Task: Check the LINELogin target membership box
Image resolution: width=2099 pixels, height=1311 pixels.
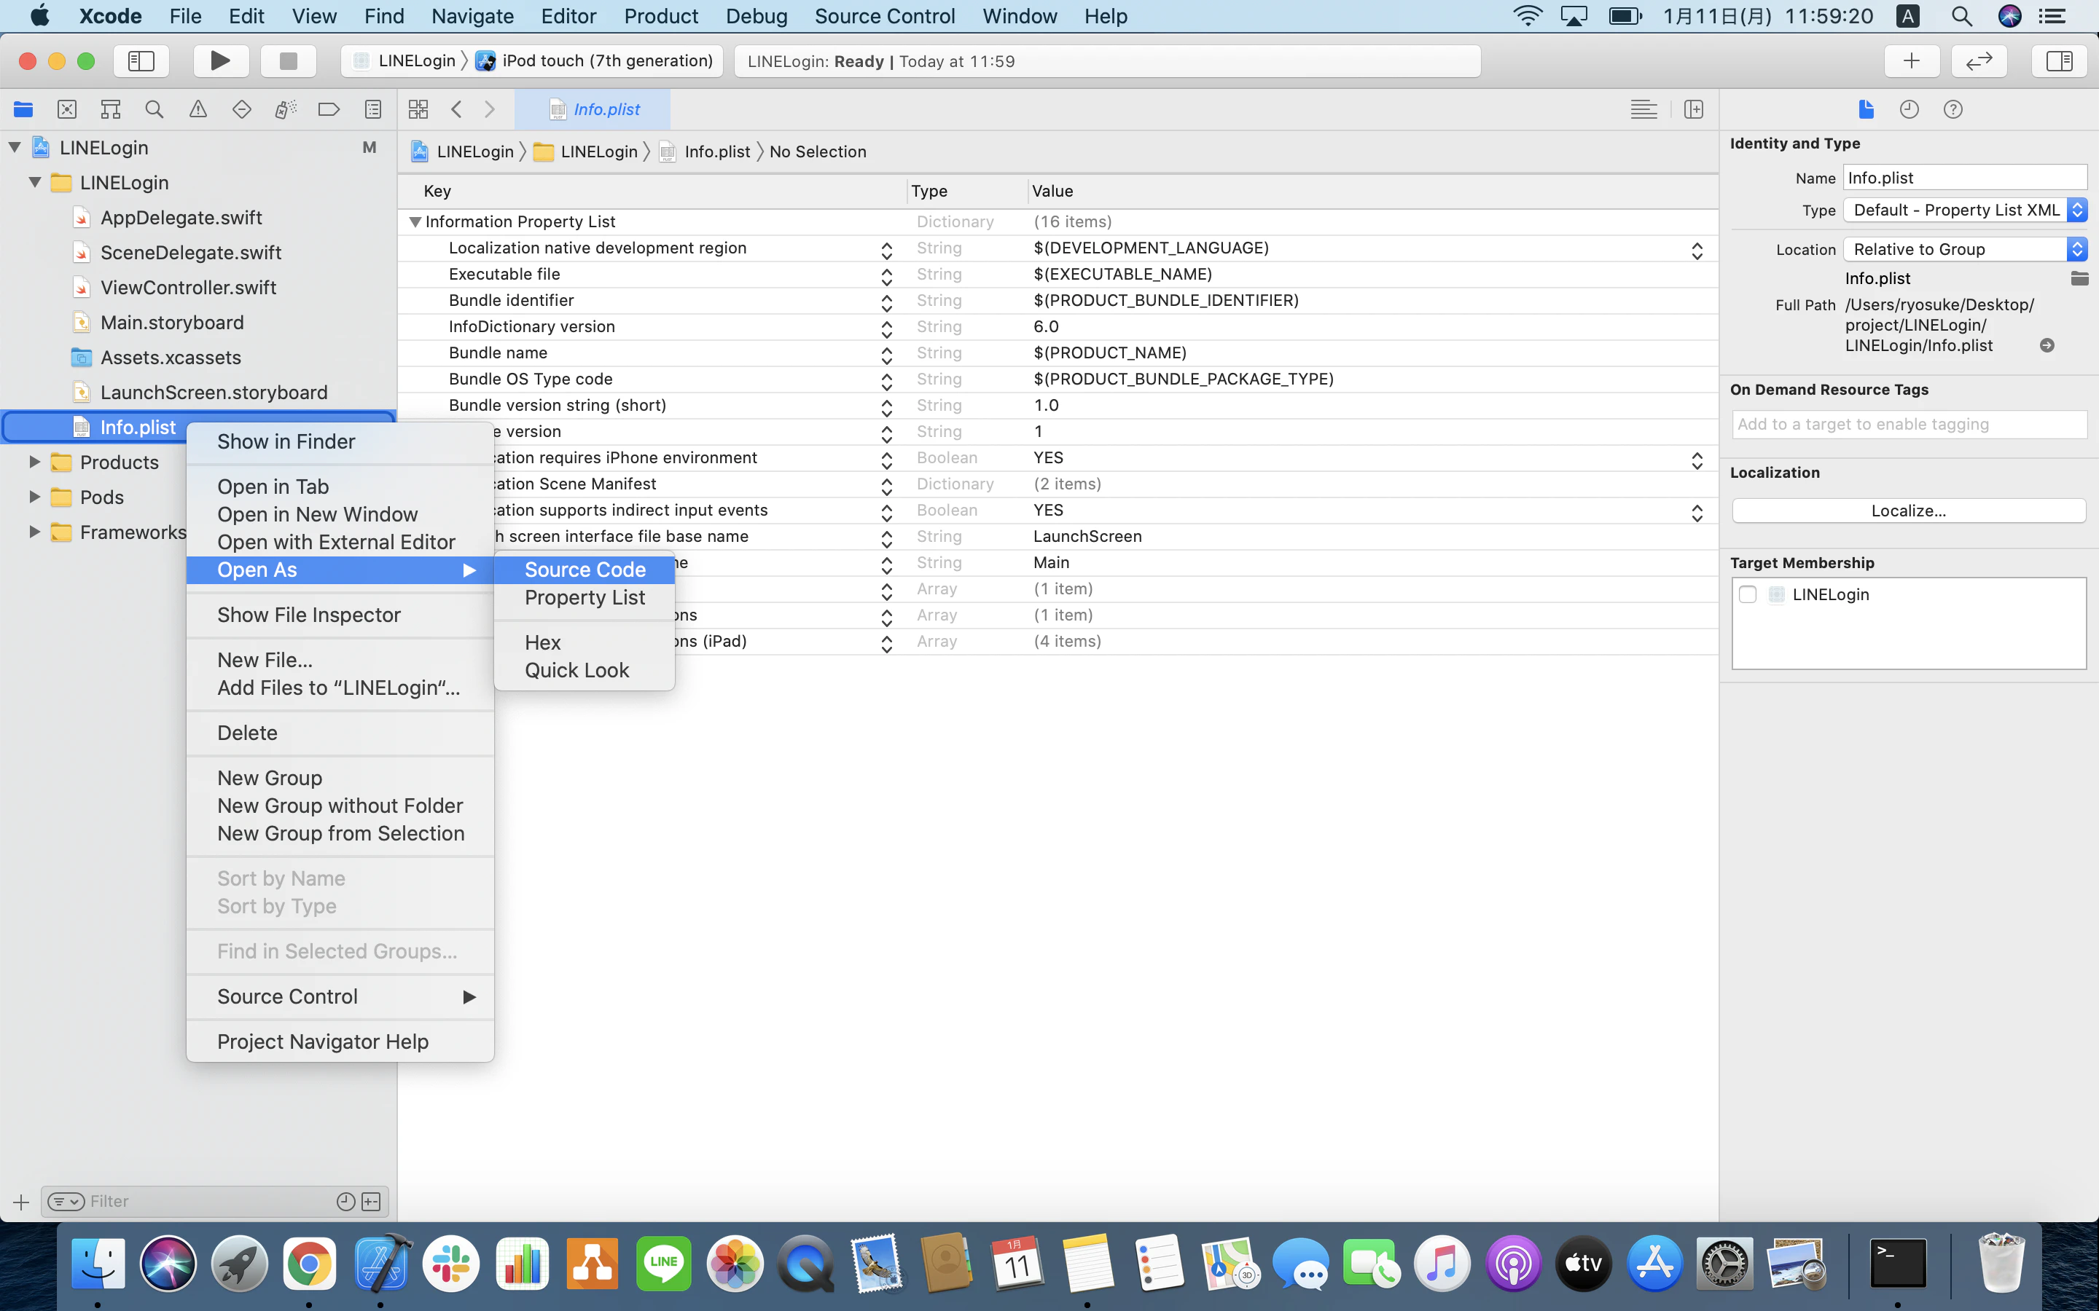Action: pos(1748,595)
